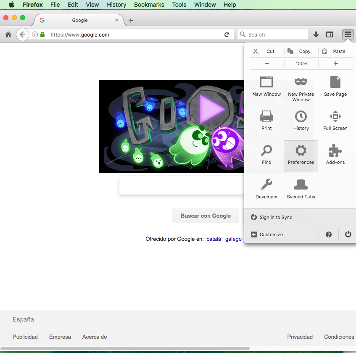Open the Tools menu

pyautogui.click(x=179, y=5)
